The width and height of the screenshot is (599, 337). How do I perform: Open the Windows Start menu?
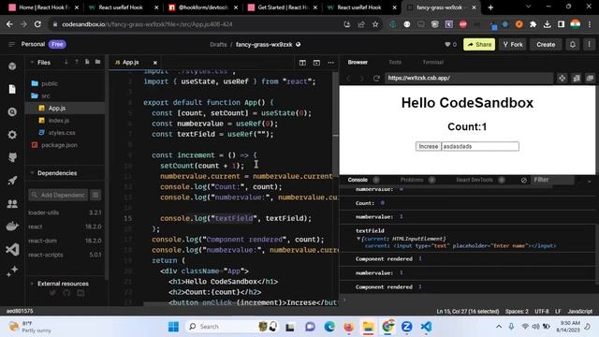(x=173, y=327)
